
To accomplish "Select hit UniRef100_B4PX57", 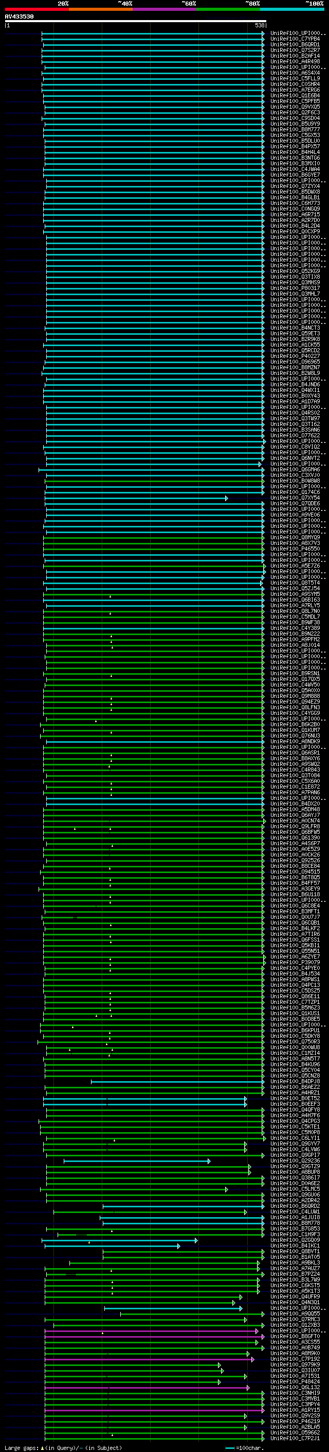I will coord(295,147).
